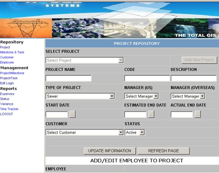Focus the Project Name text field
The image size is (219, 173).
[68, 78]
